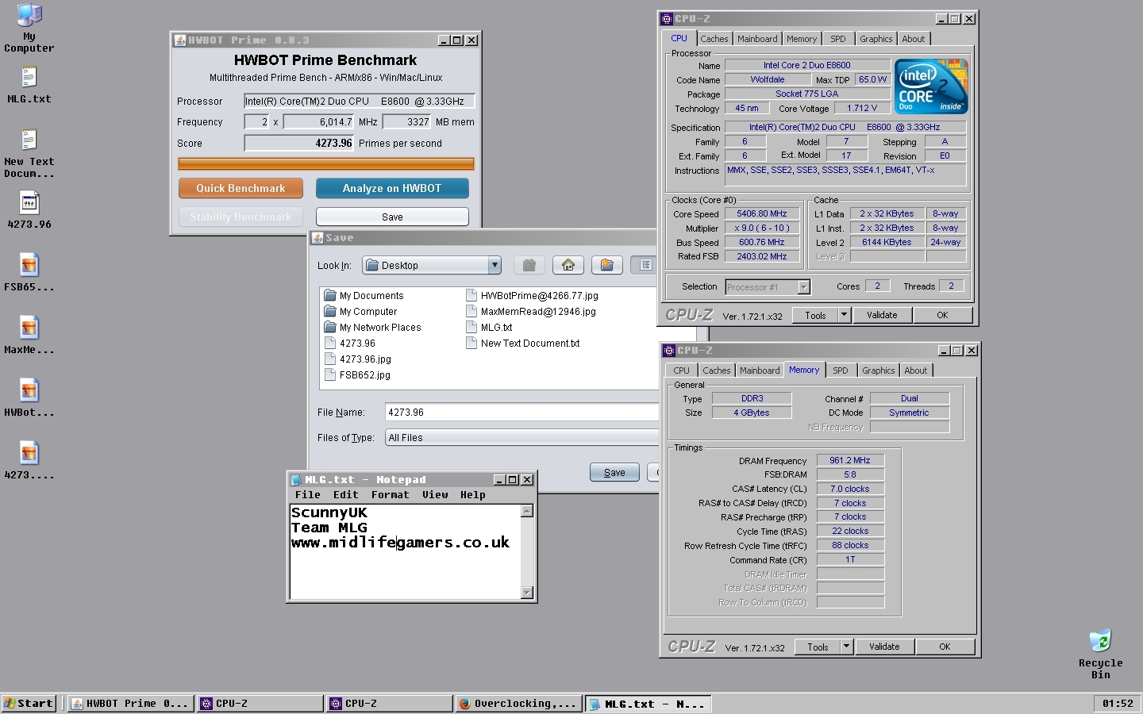
Task: Open About tab in upper CPU-Z
Action: [x=914, y=39]
